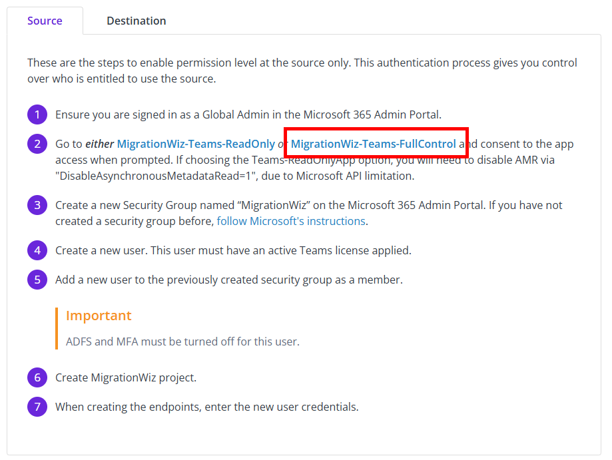This screenshot has width=612, height=460.
Task: Open the Source tab
Action: [45, 21]
